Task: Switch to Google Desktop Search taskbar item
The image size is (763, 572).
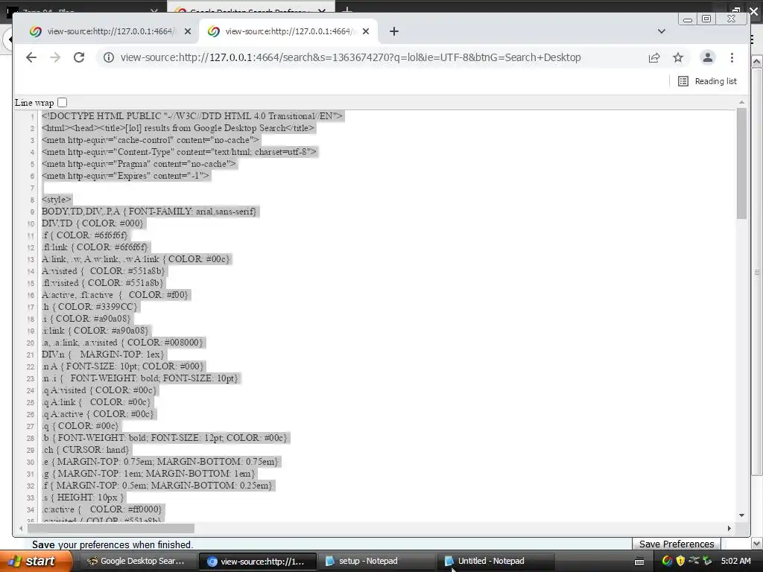Action: 136,561
